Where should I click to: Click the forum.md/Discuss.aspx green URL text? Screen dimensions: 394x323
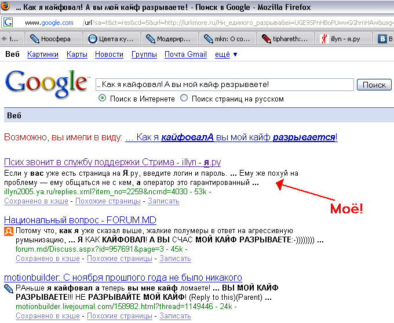click(x=90, y=249)
